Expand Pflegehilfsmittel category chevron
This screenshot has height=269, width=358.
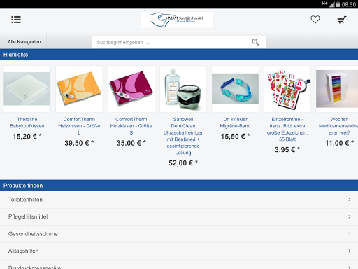(350, 216)
